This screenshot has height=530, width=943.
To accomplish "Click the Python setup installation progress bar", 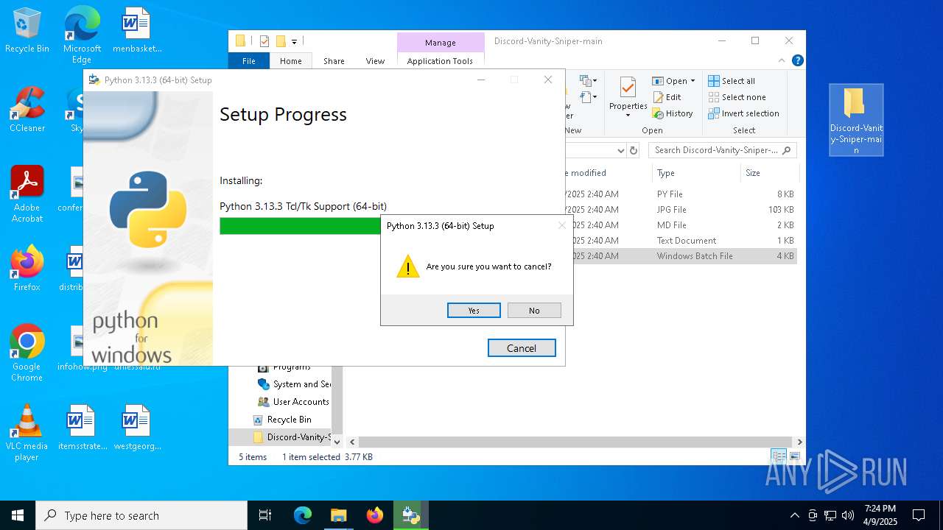I will click(x=300, y=226).
